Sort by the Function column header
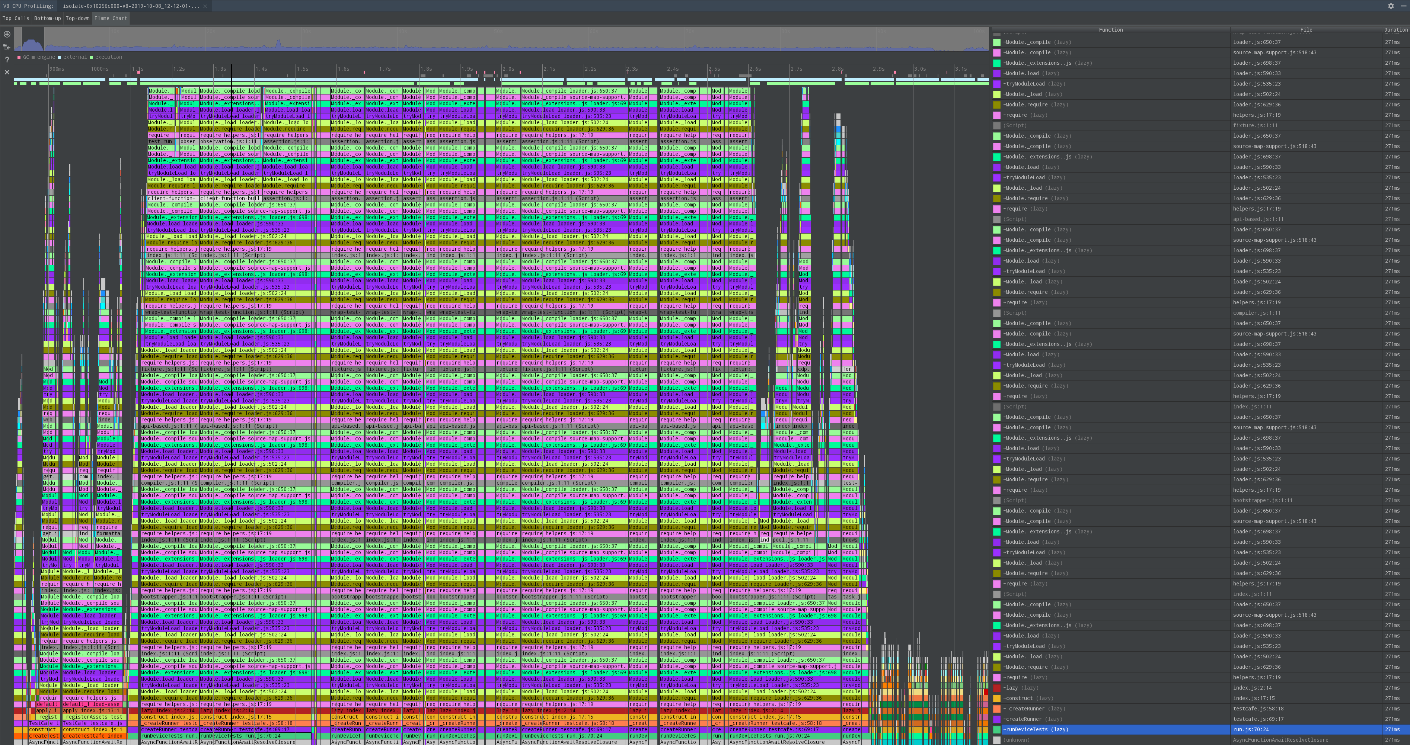Image resolution: width=1410 pixels, height=745 pixels. tap(1111, 29)
